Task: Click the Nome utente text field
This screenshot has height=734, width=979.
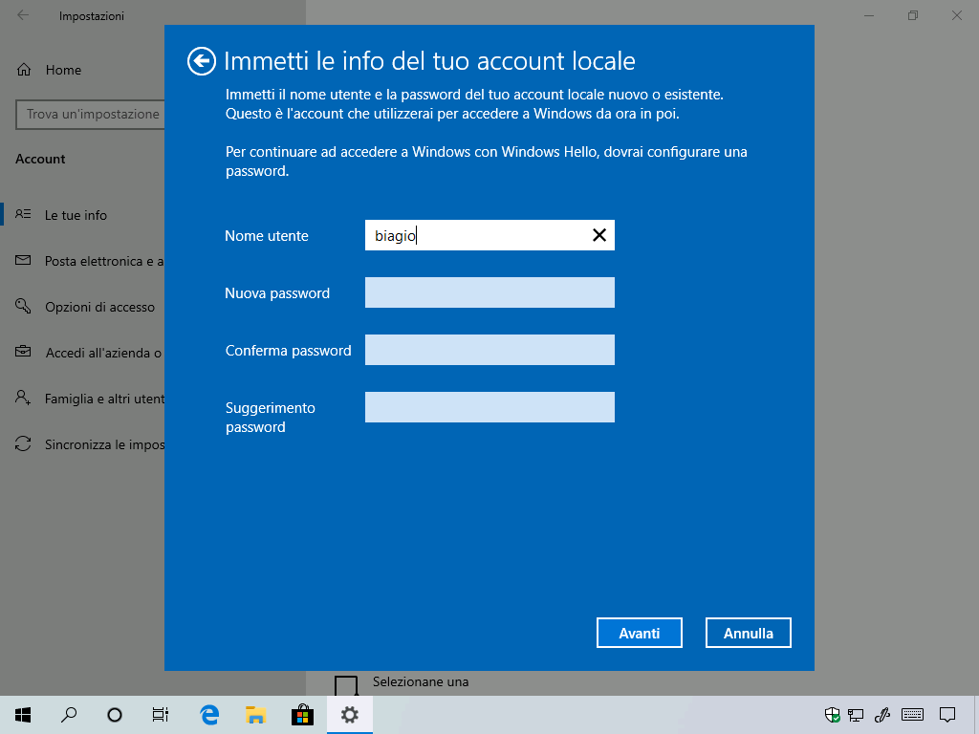Action: pos(476,235)
